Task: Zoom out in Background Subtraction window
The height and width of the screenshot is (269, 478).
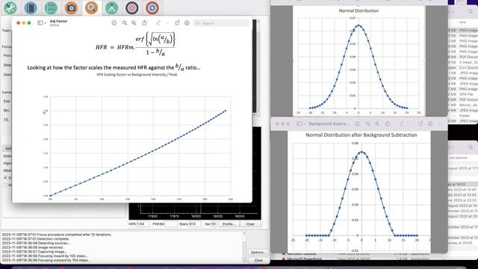Action: click(x=368, y=124)
